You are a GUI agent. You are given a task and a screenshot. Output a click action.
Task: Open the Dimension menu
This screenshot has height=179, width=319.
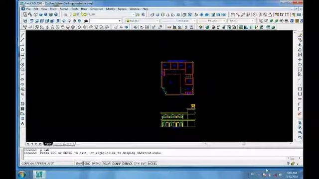(97, 9)
